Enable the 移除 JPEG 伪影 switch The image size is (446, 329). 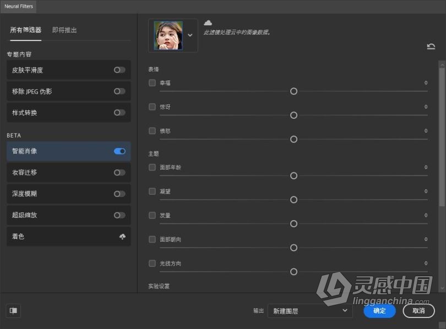pyautogui.click(x=119, y=91)
